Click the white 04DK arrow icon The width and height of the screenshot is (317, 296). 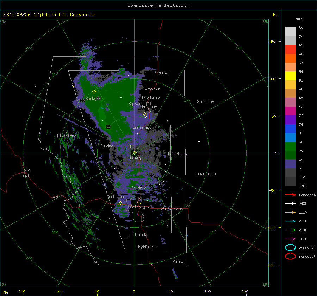point(290,203)
